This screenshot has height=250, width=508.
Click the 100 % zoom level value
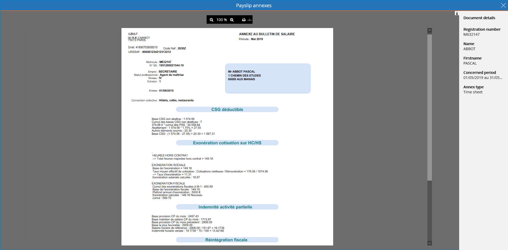pos(222,19)
